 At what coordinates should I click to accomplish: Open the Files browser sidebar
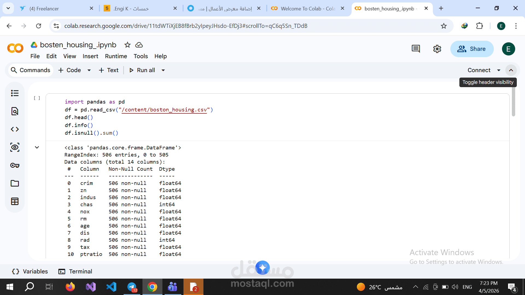coord(14,183)
